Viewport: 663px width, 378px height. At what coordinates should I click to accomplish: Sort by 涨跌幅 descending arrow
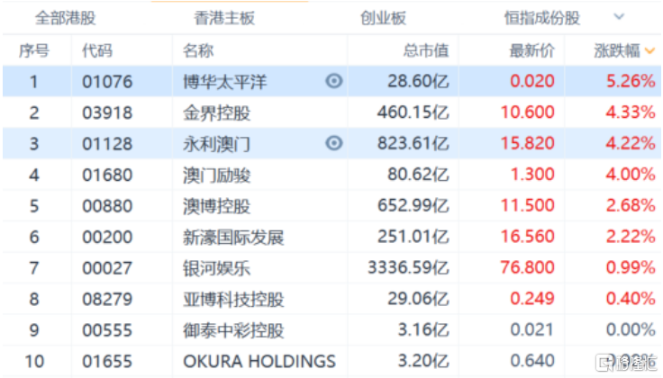[x=650, y=51]
